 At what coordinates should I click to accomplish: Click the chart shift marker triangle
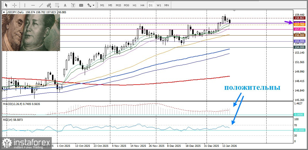(x=234, y=11)
